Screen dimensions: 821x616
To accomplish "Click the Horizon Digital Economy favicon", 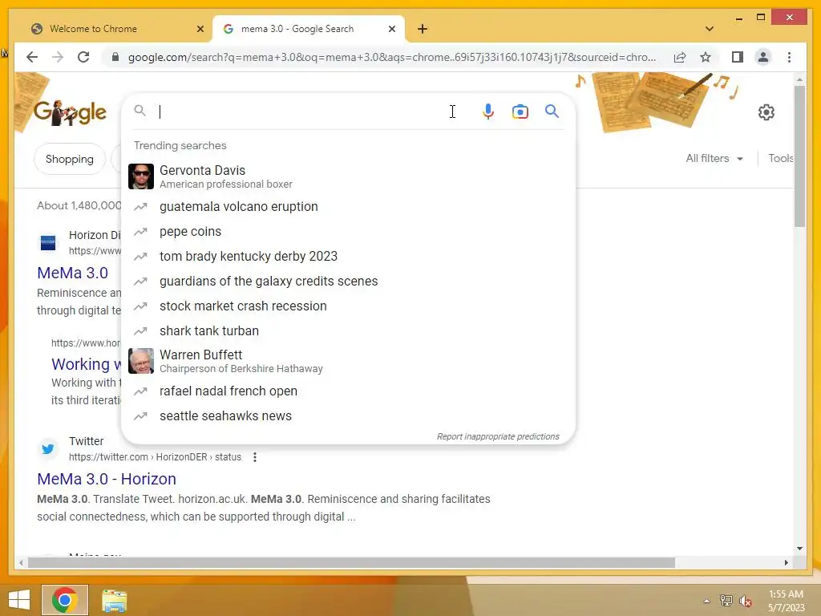I will click(x=47, y=242).
